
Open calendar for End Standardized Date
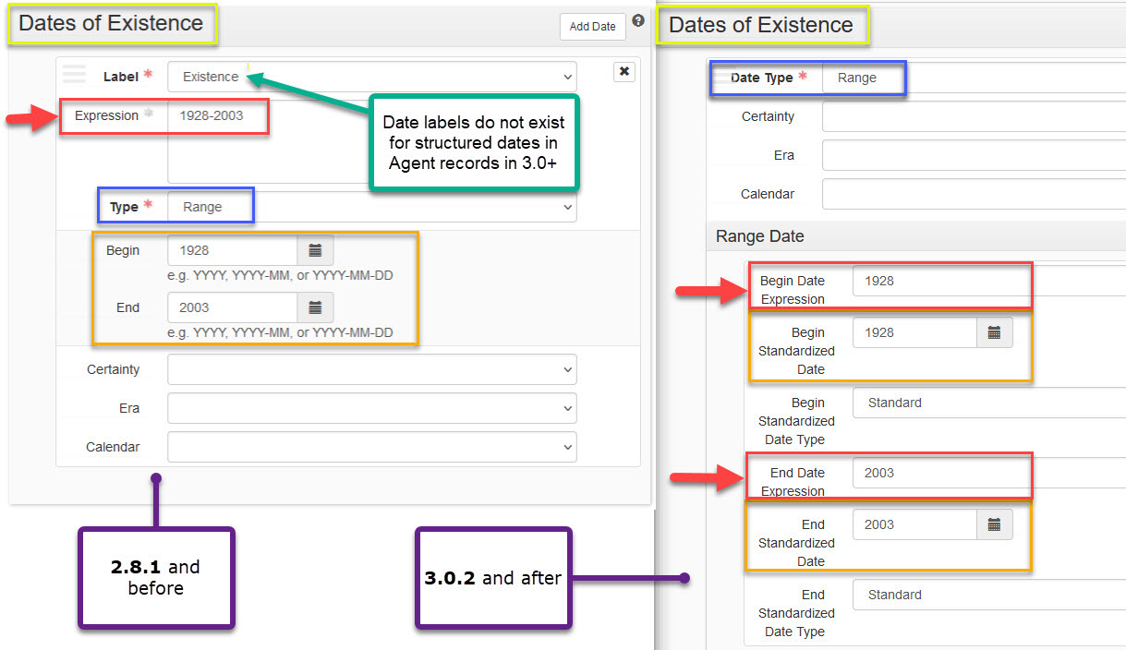tap(994, 524)
